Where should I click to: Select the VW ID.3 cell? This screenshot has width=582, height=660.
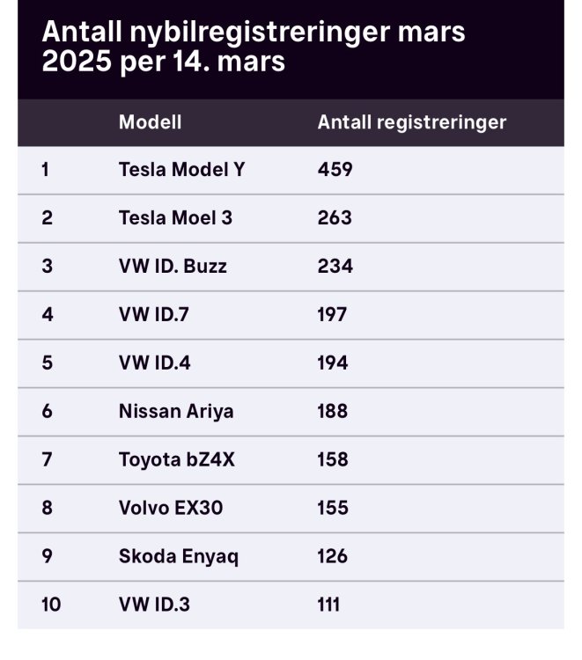pos(153,605)
